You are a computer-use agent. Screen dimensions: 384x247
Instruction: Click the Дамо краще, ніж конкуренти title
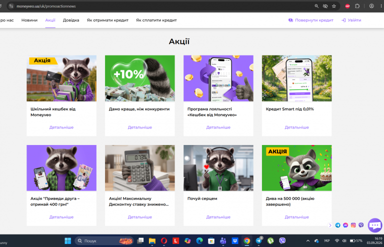[139, 109]
